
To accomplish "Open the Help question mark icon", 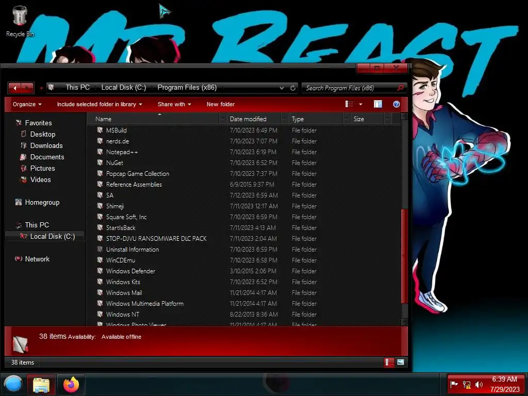I will pos(397,104).
